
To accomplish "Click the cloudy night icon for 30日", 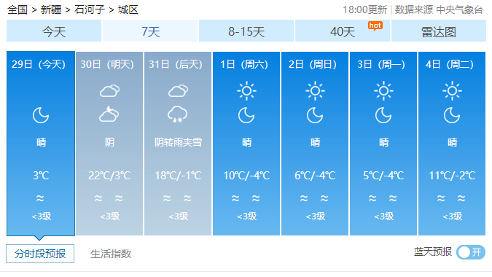I will [109, 114].
